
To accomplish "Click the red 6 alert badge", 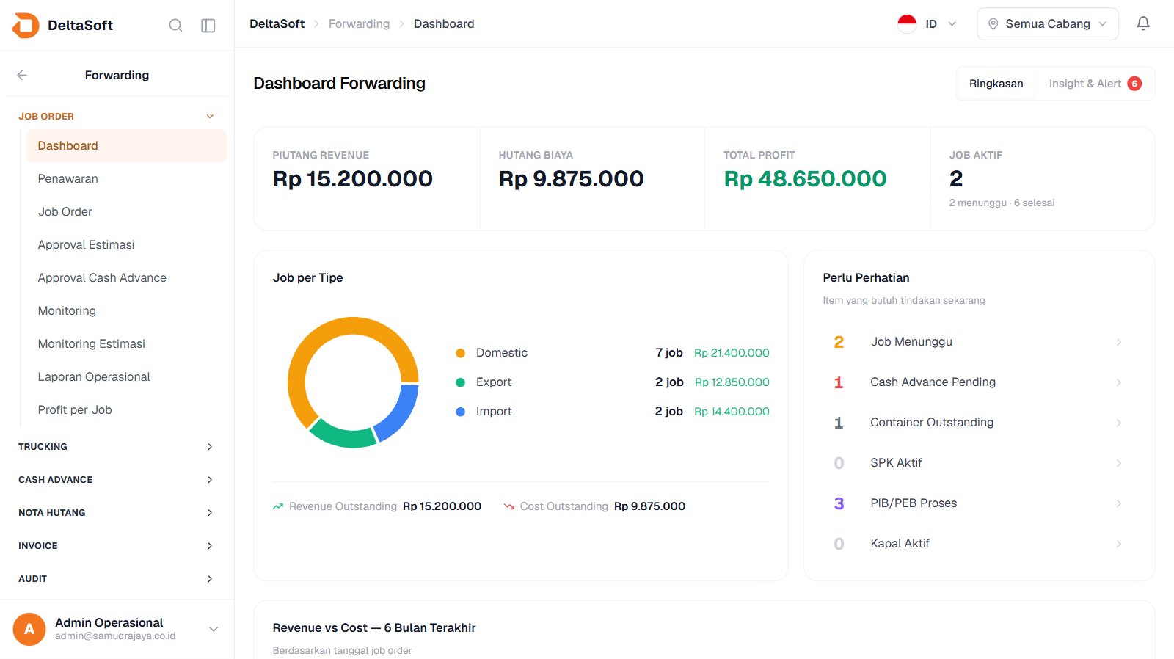I will tap(1134, 84).
